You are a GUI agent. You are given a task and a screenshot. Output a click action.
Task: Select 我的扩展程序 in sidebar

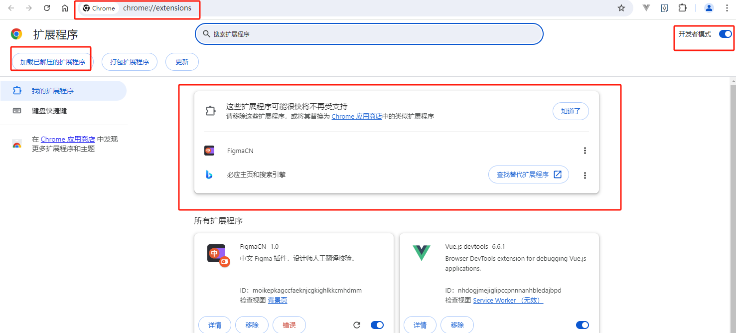pos(63,91)
